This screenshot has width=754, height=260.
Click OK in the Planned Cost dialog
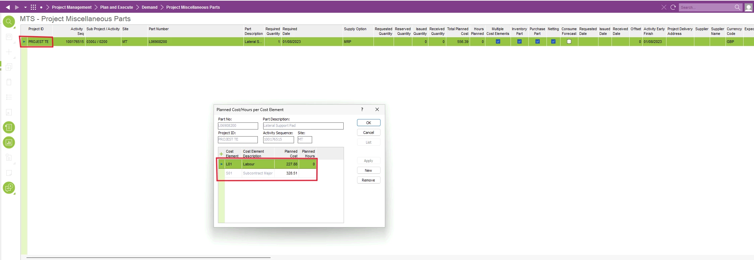(x=368, y=123)
